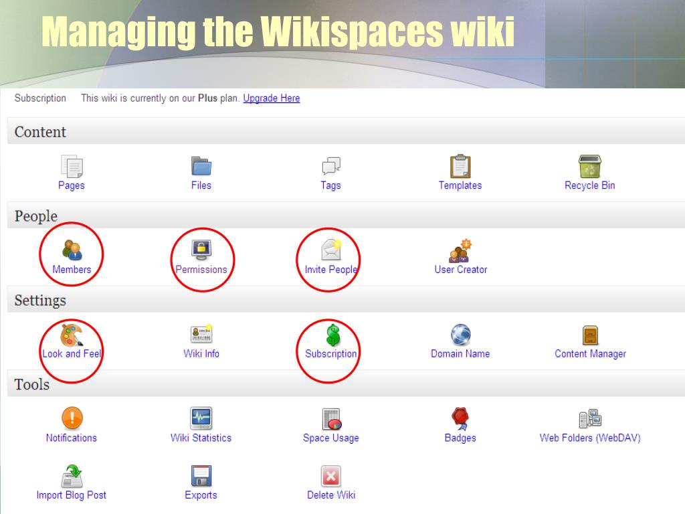This screenshot has width=685, height=514.
Task: Open the User Creator text link
Action: (x=461, y=270)
